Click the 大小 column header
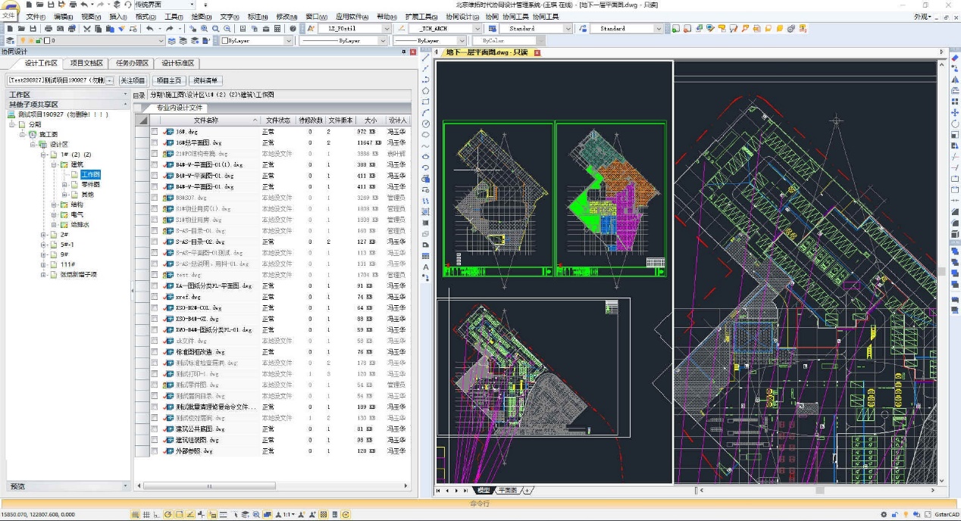The image size is (961, 521). (x=370, y=120)
